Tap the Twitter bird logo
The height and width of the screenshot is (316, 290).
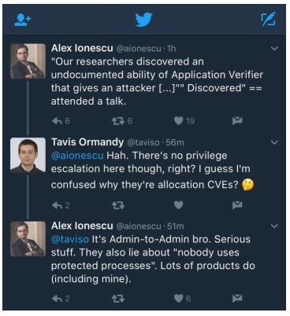point(143,20)
